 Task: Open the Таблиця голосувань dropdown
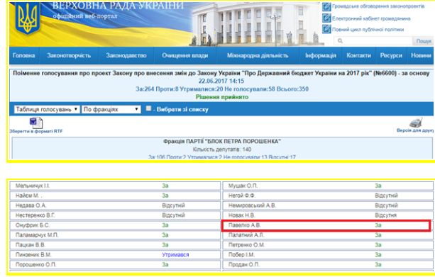(x=47, y=109)
